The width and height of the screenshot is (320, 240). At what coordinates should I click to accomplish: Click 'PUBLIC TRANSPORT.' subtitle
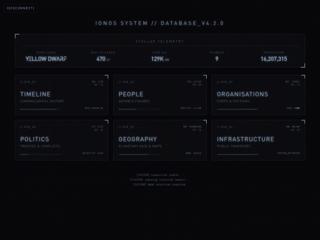pyautogui.click(x=234, y=146)
